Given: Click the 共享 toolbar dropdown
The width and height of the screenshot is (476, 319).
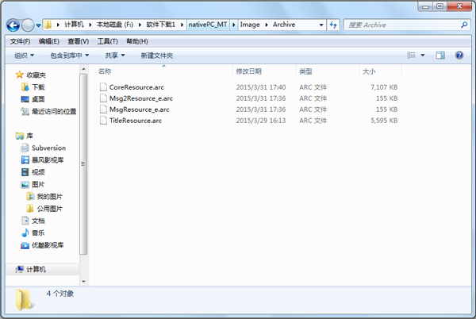Looking at the screenshot, I should (x=116, y=56).
